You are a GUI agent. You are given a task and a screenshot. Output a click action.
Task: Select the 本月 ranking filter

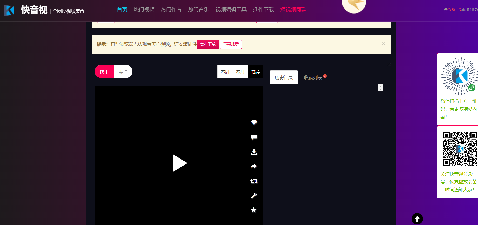[240, 72]
